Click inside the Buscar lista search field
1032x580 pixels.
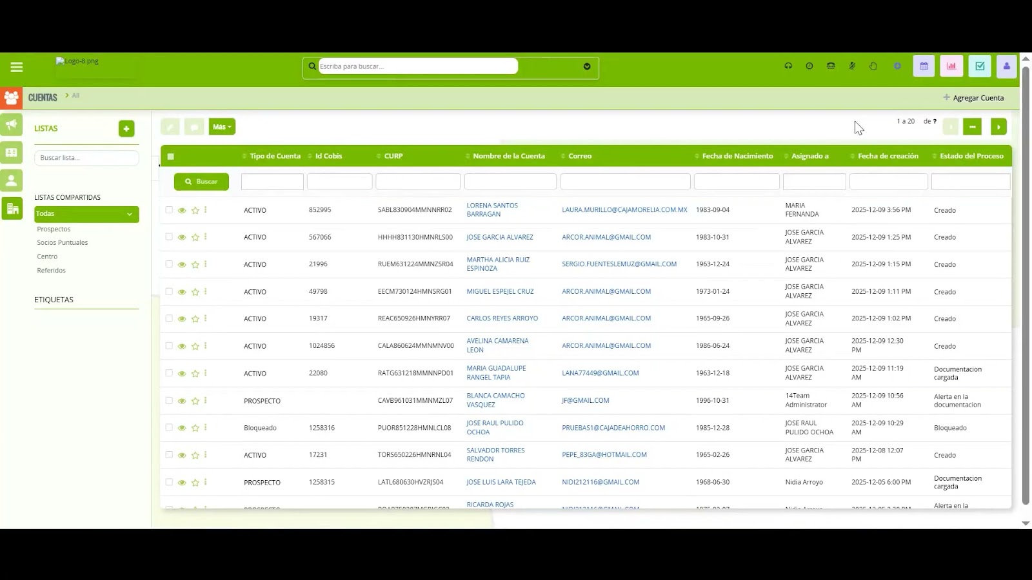pos(86,157)
